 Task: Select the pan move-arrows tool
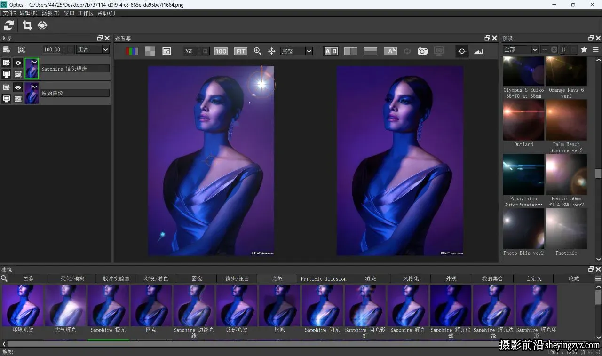coord(272,51)
